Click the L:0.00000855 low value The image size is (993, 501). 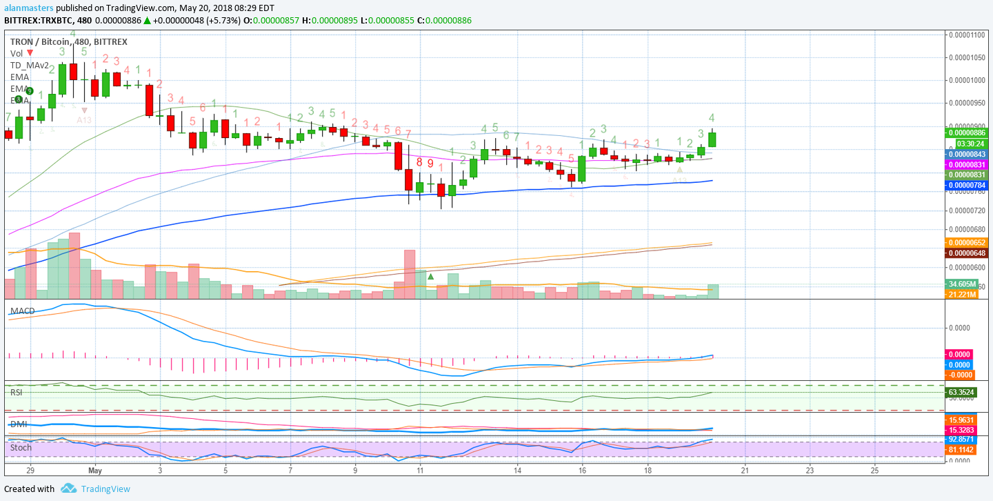[388, 21]
